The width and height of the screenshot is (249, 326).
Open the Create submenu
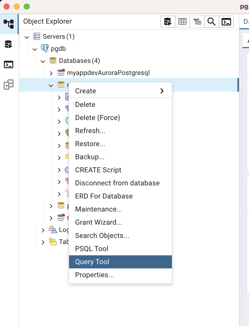pos(120,91)
